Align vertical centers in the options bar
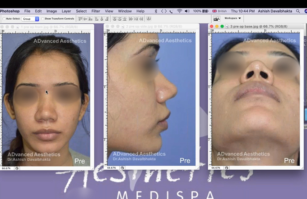Screen dimensions: 307x199 coord(85,19)
